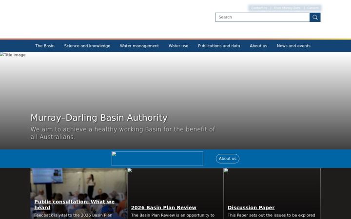Click 'The Basin Plan Review is an opportunity' text
This screenshot has height=219, width=351.
pos(173,215)
